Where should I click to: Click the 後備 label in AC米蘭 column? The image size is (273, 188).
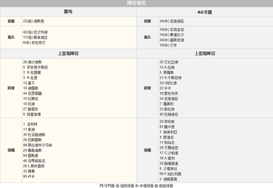[x=147, y=150]
